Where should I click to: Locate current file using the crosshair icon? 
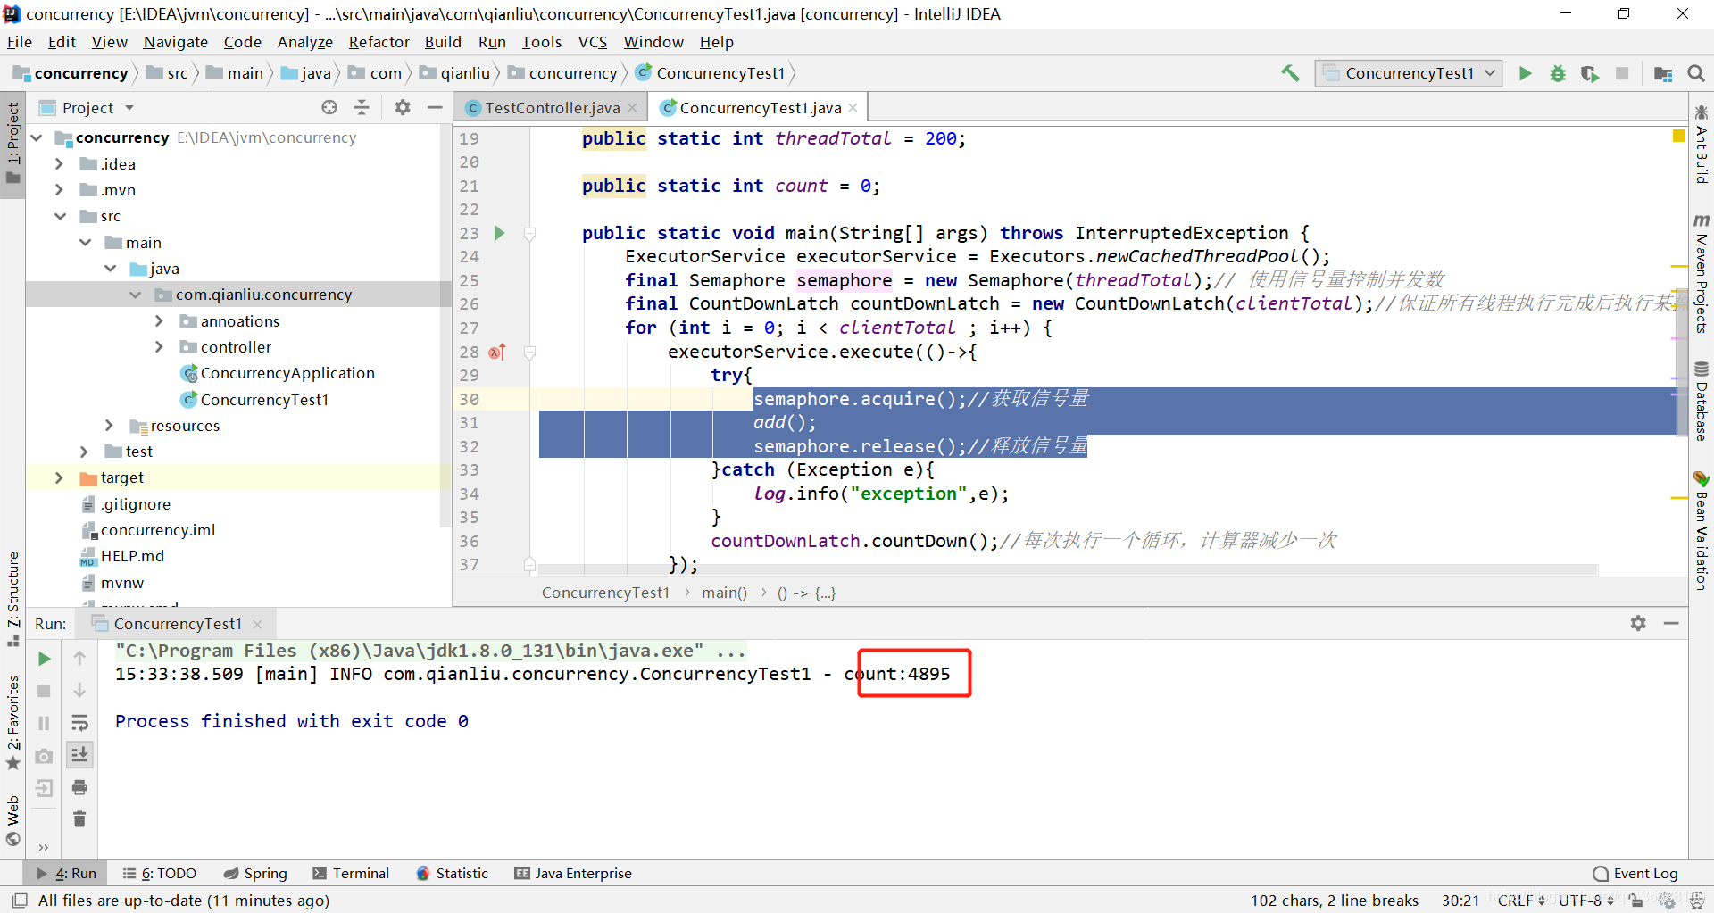point(329,107)
